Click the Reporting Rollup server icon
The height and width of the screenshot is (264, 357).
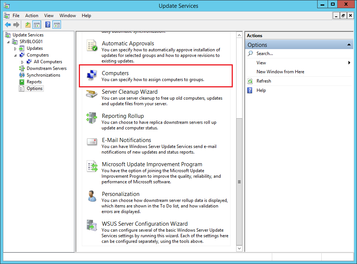[92, 118]
